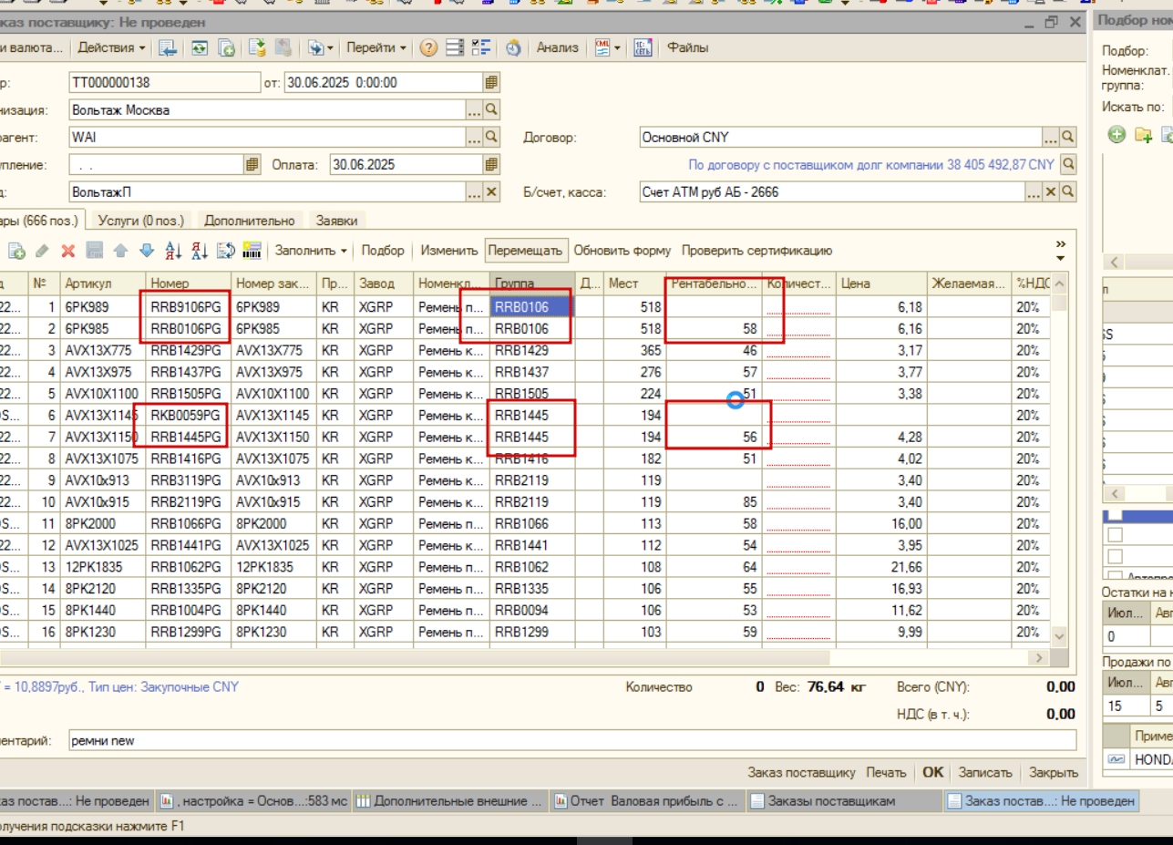1173x845 pixels.
Task: Click the yellow help question mark icon
Action: [x=428, y=48]
